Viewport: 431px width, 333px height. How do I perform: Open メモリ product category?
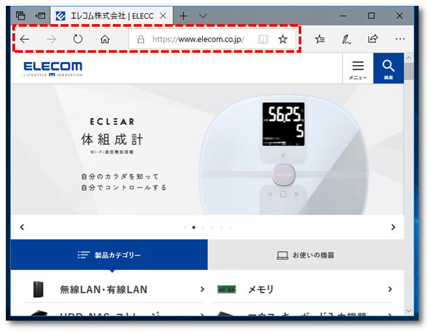301,289
